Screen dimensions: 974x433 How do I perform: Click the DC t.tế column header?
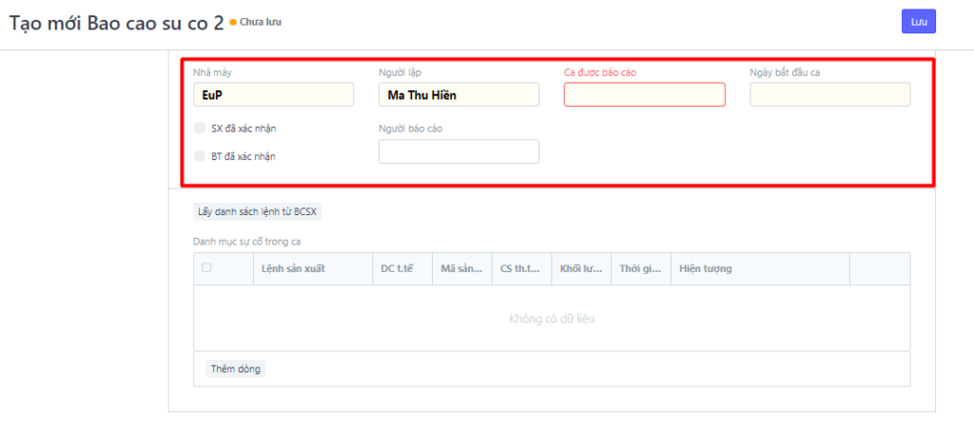point(400,269)
